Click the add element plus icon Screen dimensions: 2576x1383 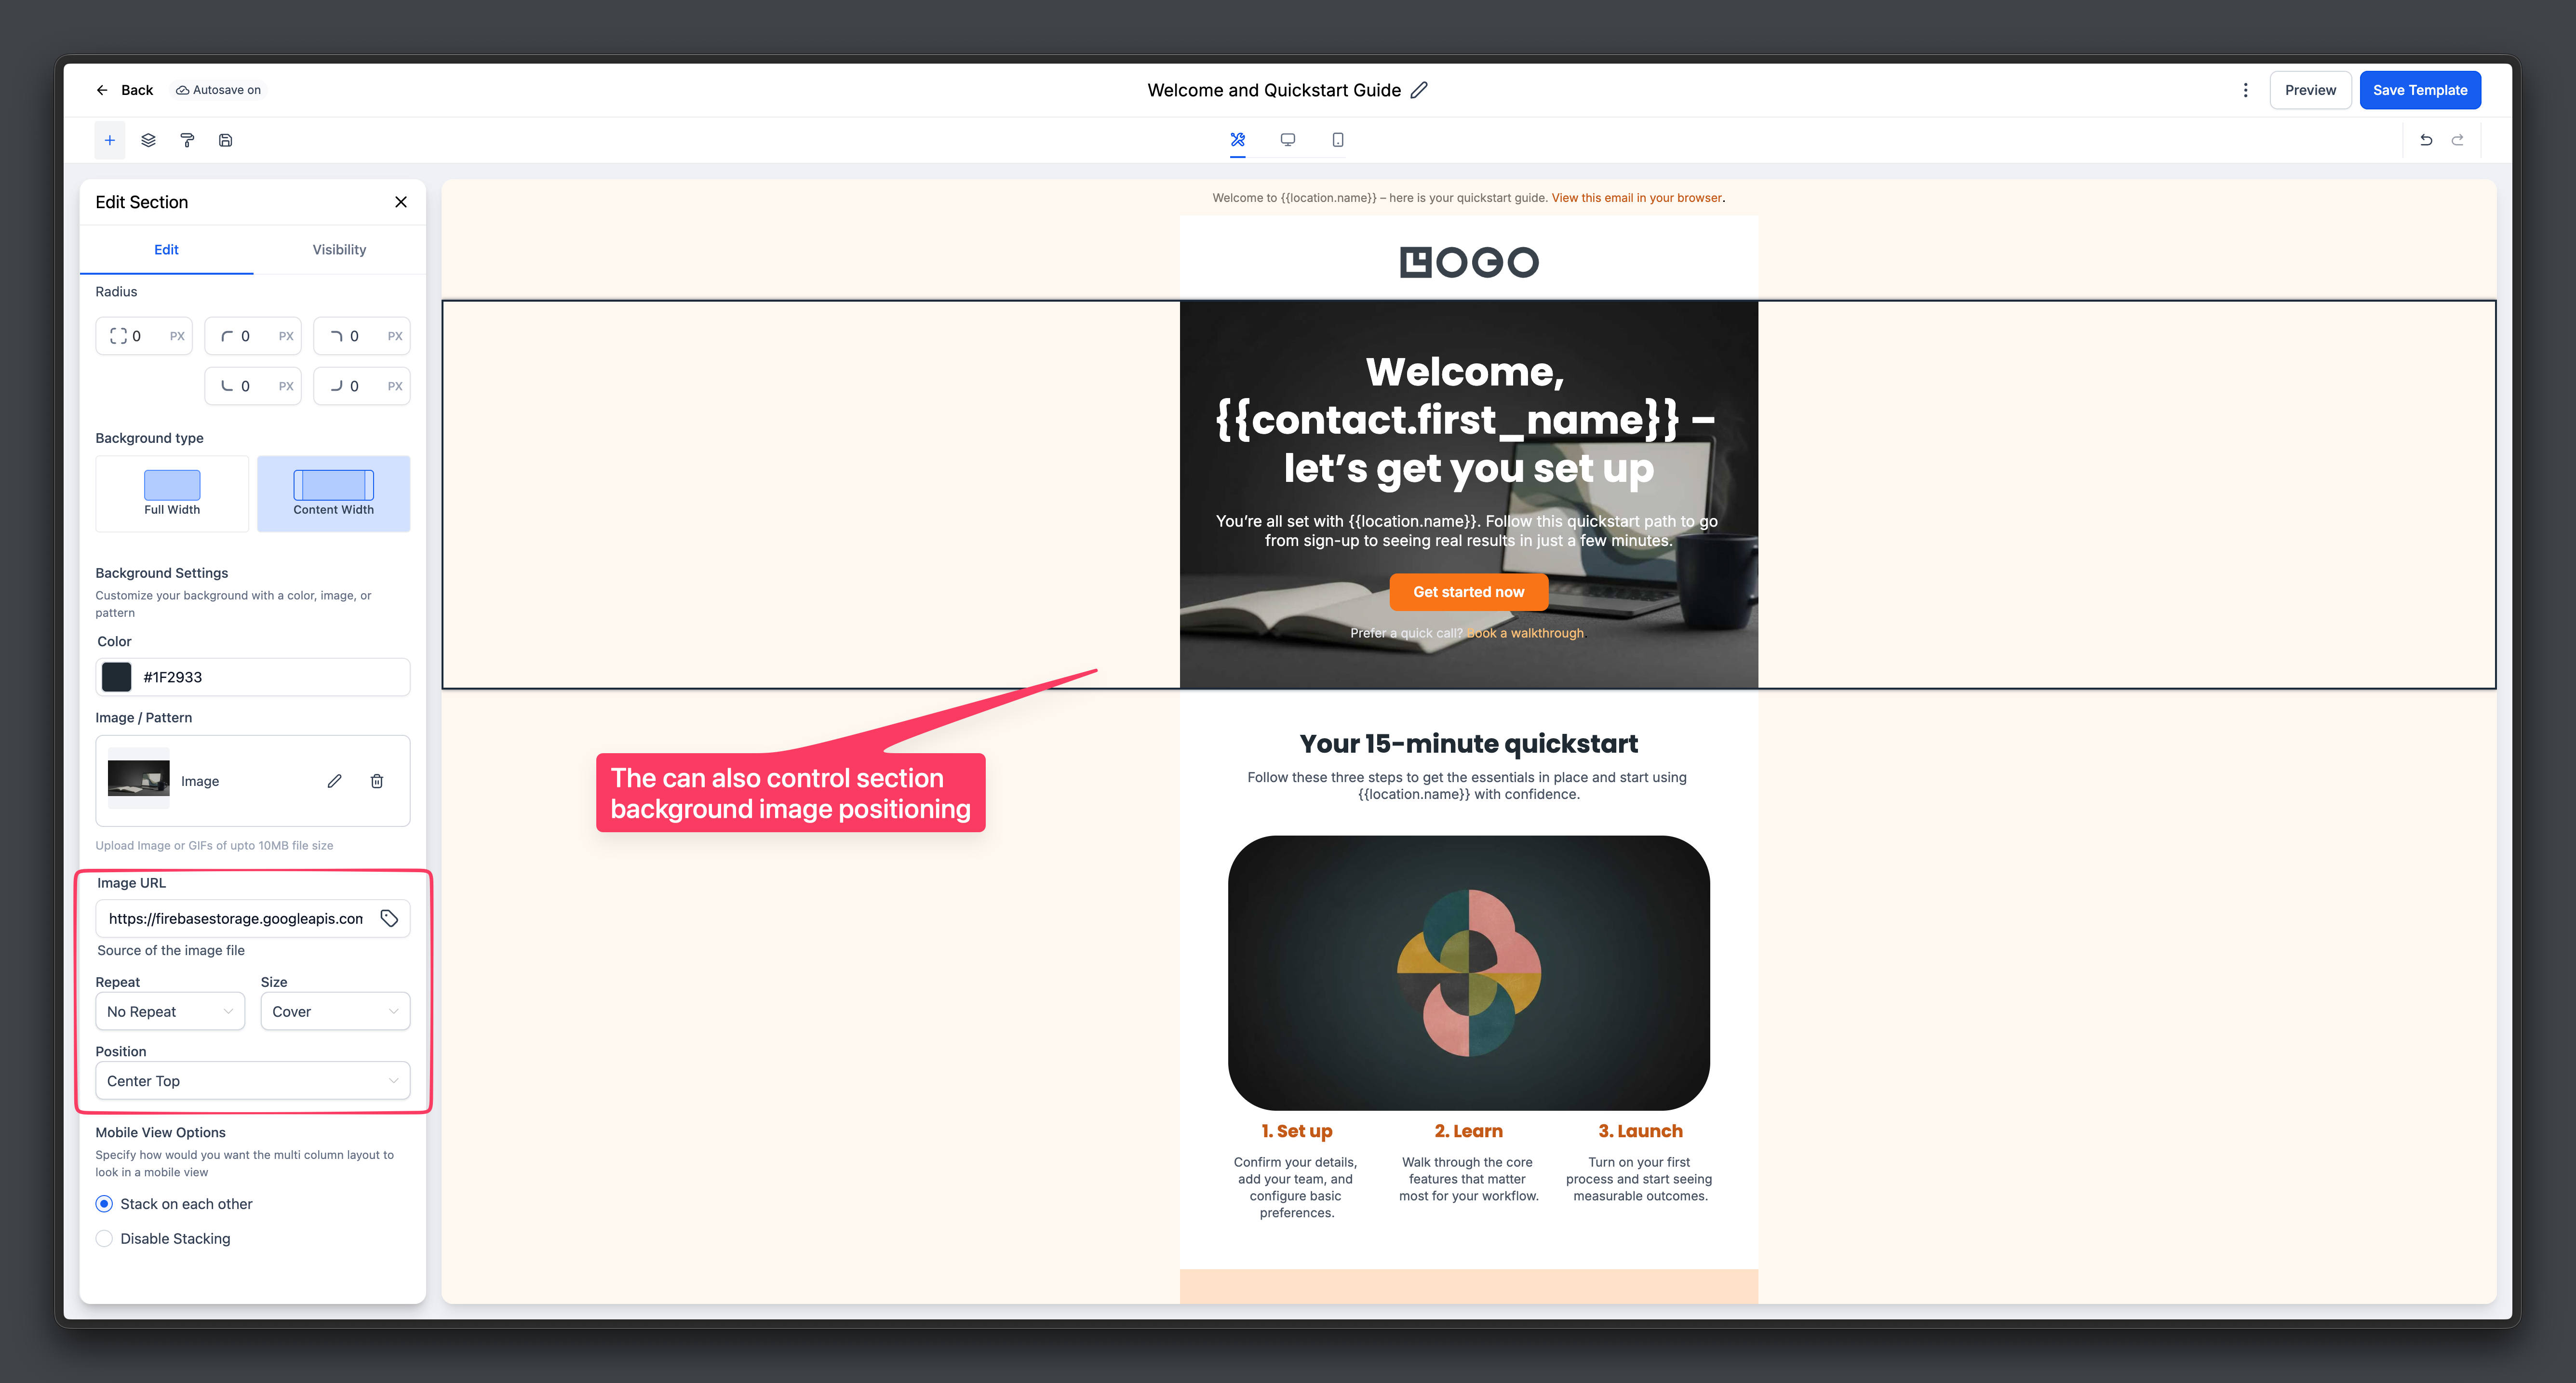pyautogui.click(x=110, y=140)
